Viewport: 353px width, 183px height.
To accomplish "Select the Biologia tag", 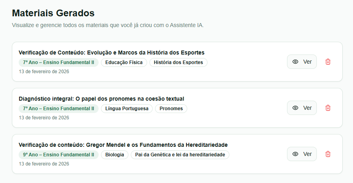I will coord(114,155).
